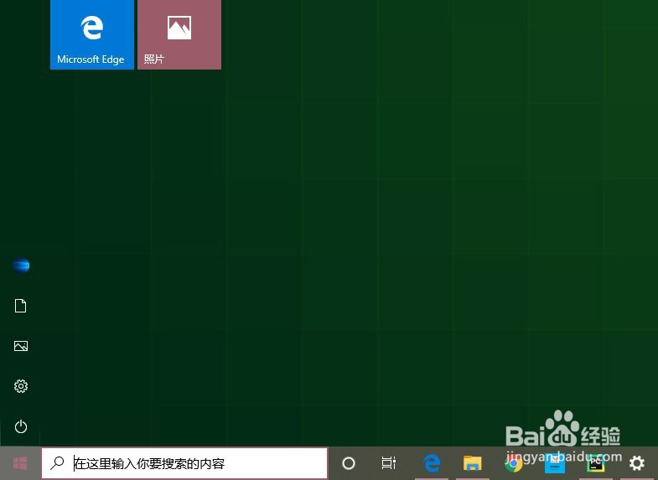The height and width of the screenshot is (480, 658).
Task: Open the Documents icon in Start sidebar
Action: (21, 306)
